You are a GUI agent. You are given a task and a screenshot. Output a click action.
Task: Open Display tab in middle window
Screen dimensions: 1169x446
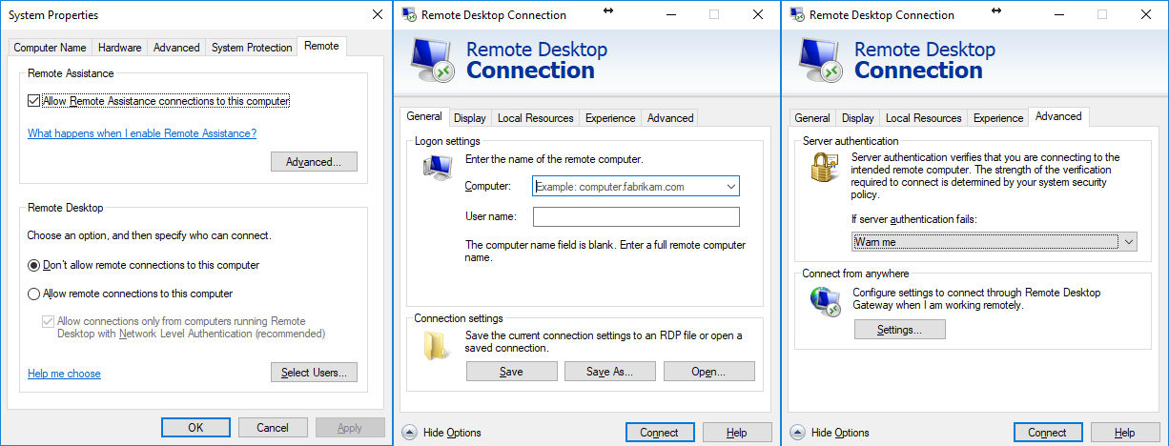pyautogui.click(x=470, y=118)
